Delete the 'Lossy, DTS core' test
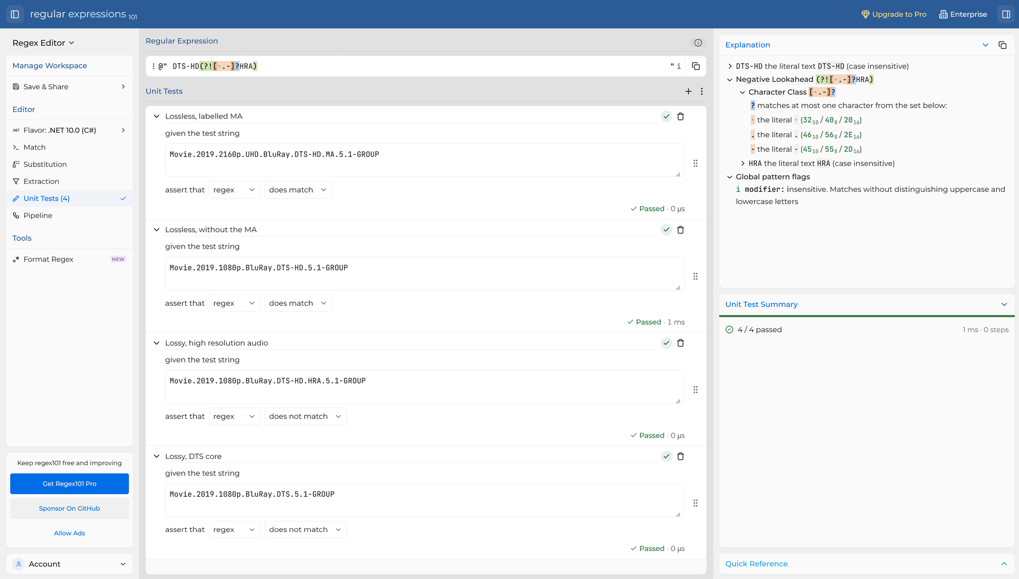The image size is (1019, 579). (680, 456)
